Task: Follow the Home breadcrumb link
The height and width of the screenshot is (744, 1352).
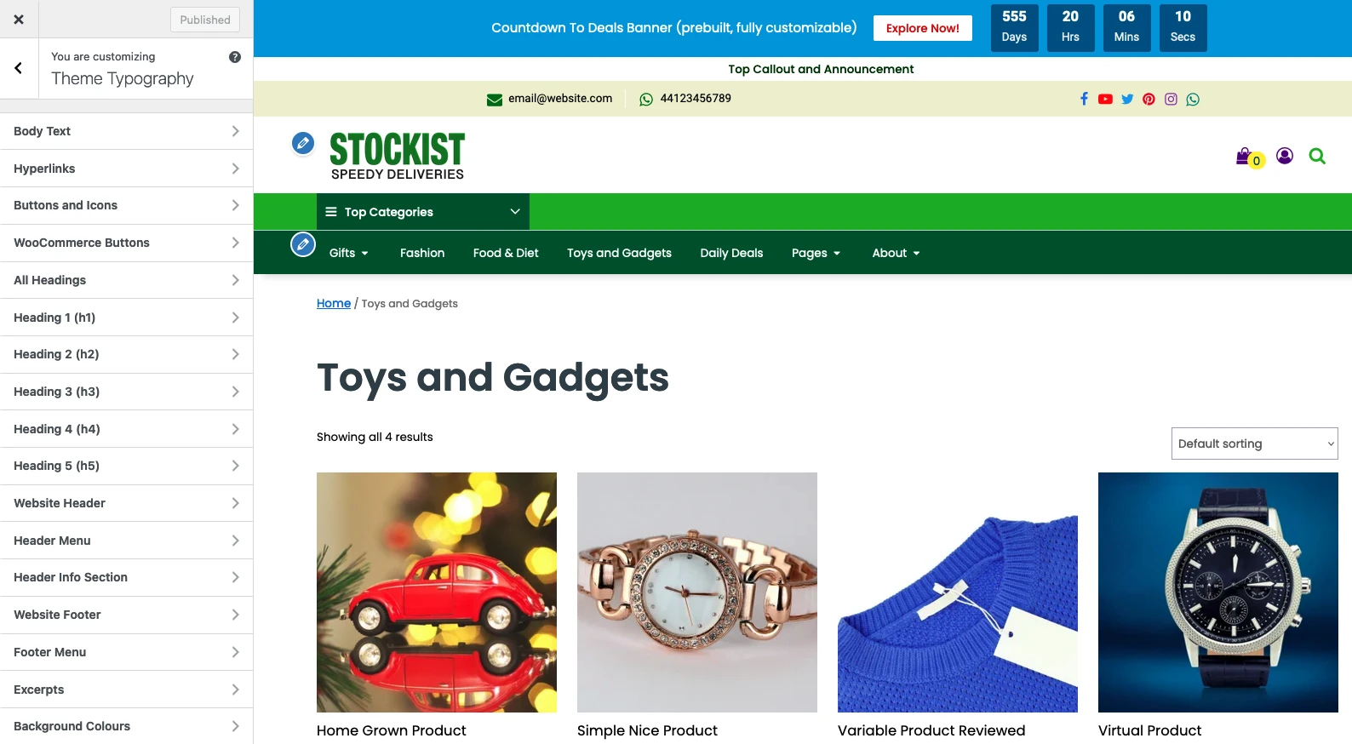Action: [334, 303]
